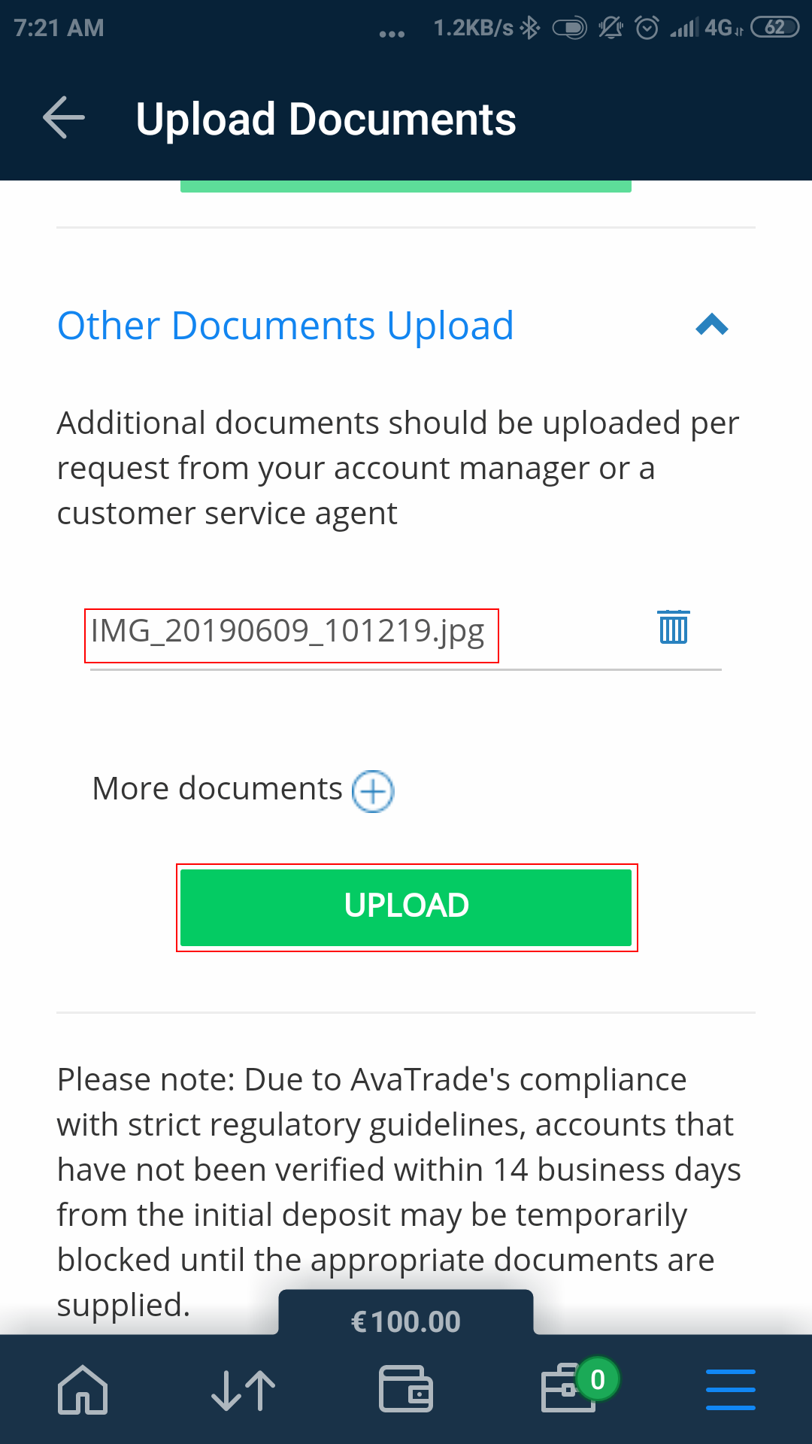Open the hamburger menu icon
The height and width of the screenshot is (1444, 812).
730,1389
